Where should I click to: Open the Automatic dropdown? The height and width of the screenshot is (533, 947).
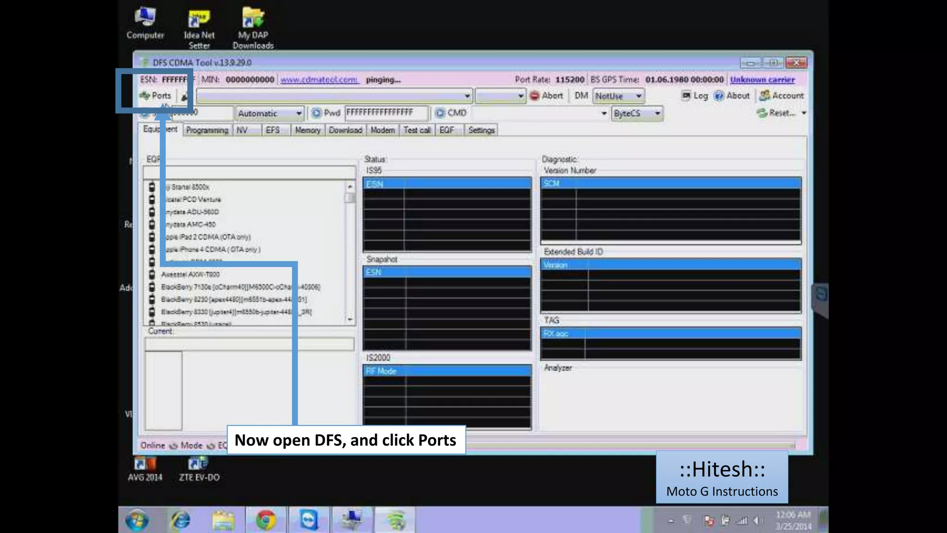270,113
